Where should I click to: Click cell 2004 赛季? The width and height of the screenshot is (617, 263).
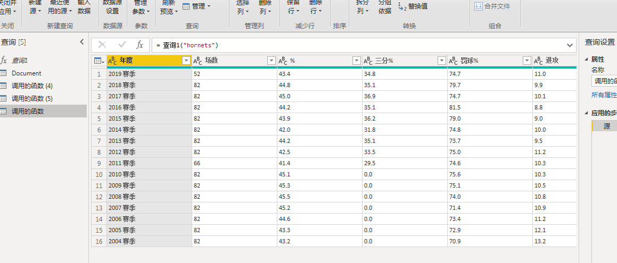tap(149, 241)
